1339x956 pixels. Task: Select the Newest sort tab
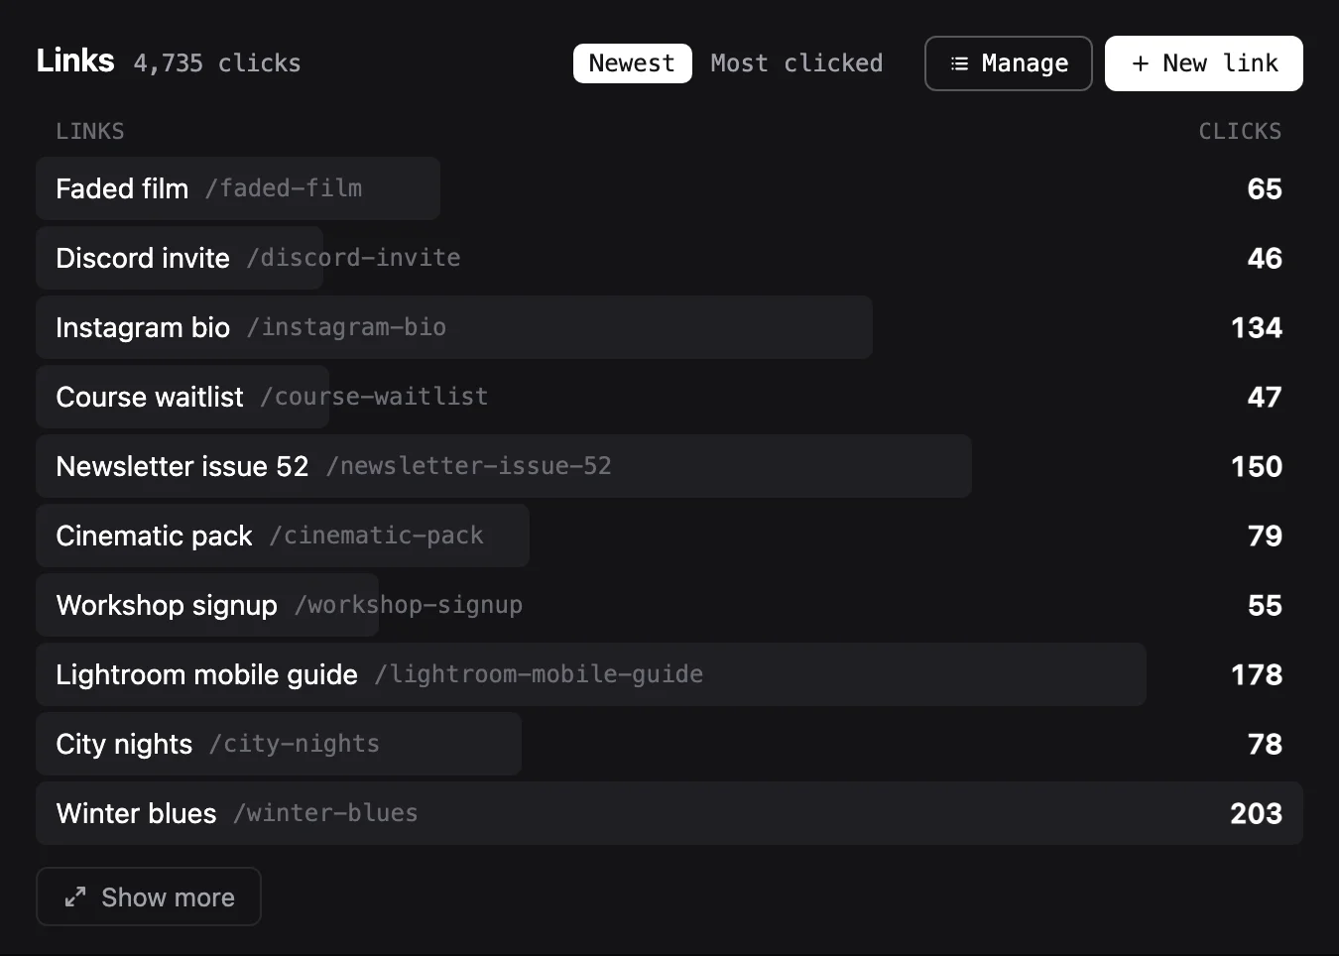[x=632, y=63]
